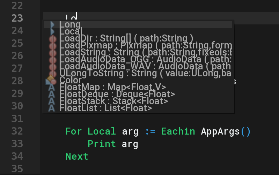Click line number 33 in the gutter
This screenshot has width=279, height=175.
coord(17,144)
